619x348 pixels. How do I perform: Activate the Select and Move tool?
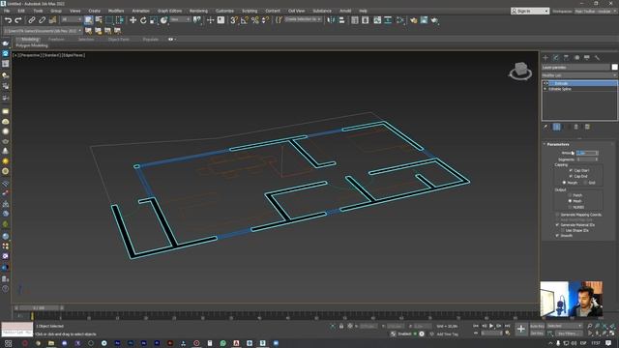(133, 19)
